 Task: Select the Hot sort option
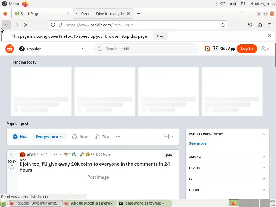[20, 137]
